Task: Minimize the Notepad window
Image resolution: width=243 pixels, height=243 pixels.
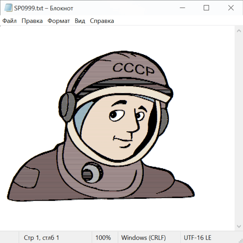Action: pyautogui.click(x=182, y=8)
